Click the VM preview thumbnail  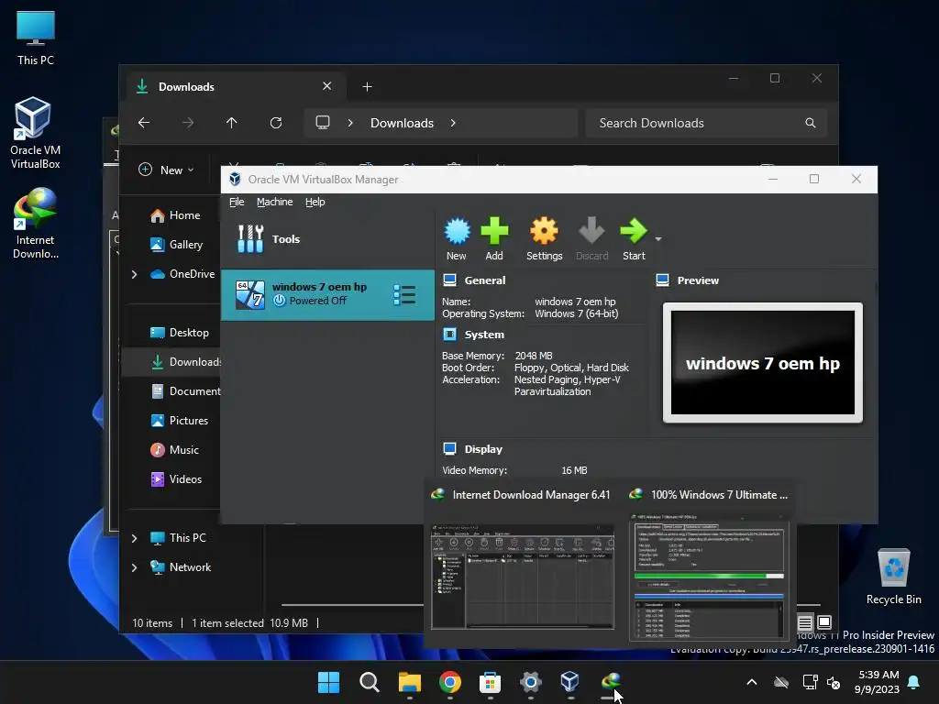coord(762,362)
